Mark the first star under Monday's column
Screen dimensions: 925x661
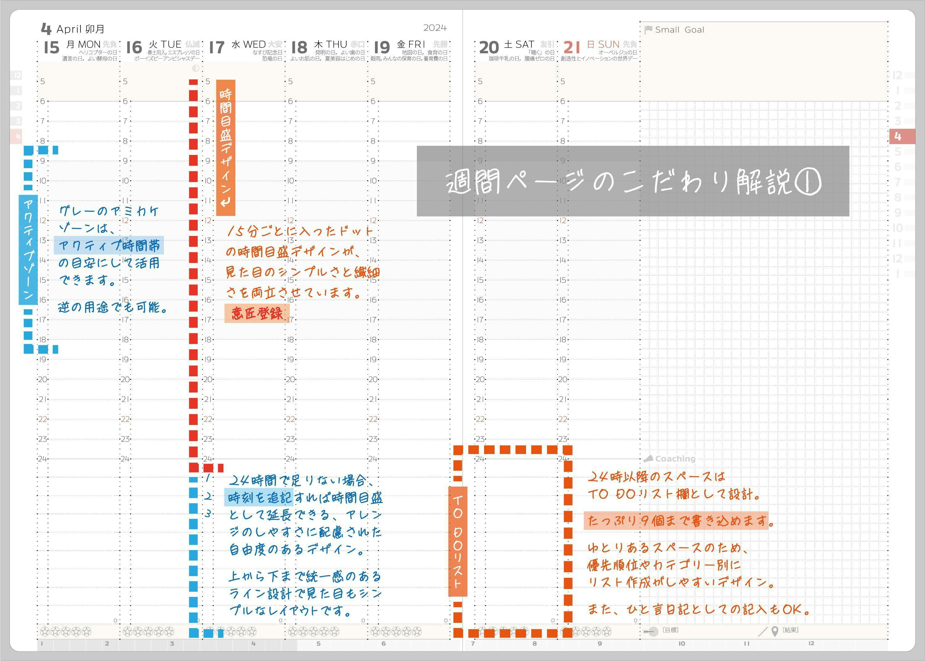(x=45, y=632)
